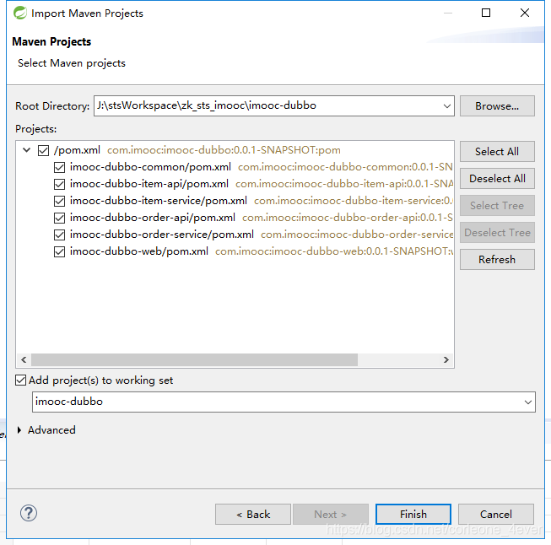Image resolution: width=551 pixels, height=545 pixels.
Task: Disable Add project(s) to working set
Action: [21, 380]
